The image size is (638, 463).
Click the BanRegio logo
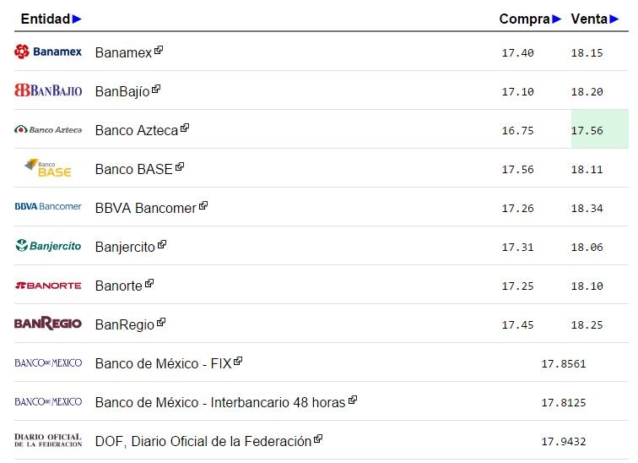(48, 324)
